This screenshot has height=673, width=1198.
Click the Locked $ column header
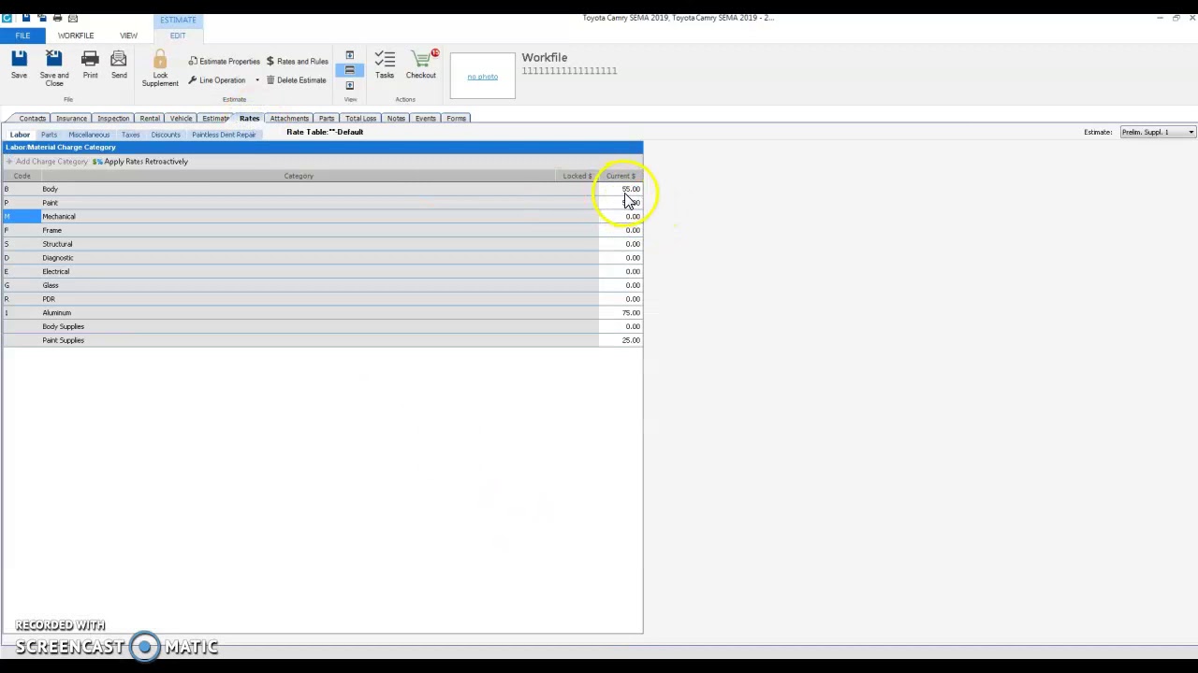click(x=577, y=176)
